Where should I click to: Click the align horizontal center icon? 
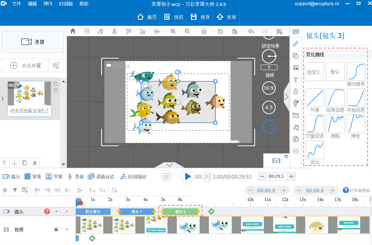click(114, 31)
